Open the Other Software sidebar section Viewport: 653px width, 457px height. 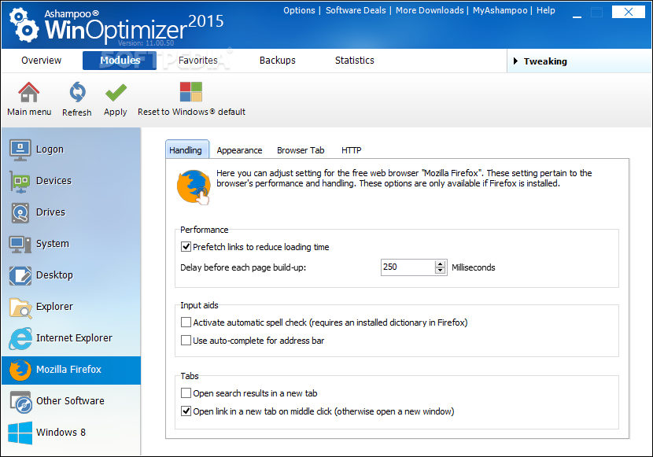pyautogui.click(x=72, y=401)
